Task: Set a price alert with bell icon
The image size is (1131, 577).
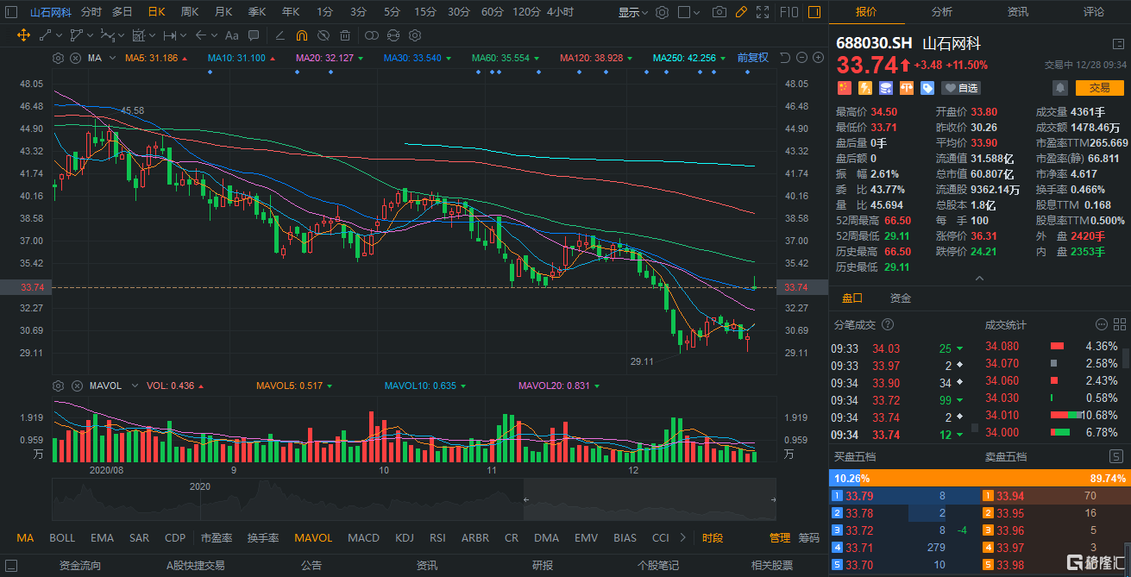Action: tap(1059, 88)
